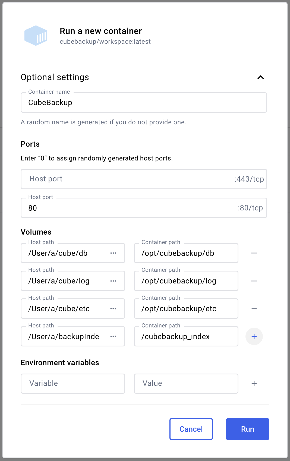Browse for the /User/a/cube/db host path

[x=113, y=253]
